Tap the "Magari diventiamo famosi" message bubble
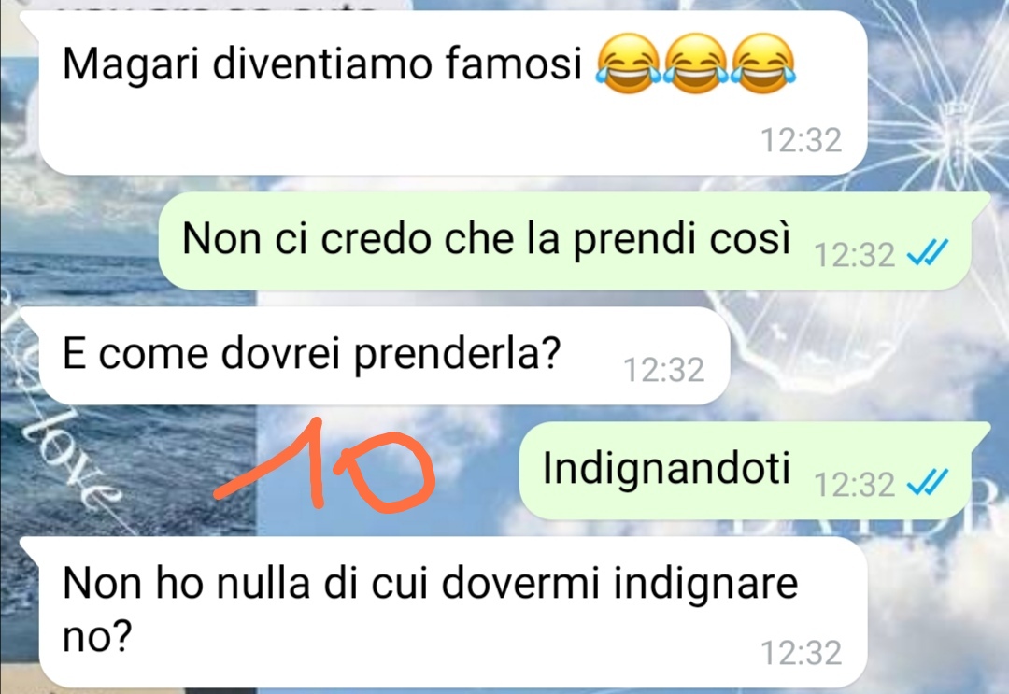This screenshot has width=1009, height=694. [452, 93]
